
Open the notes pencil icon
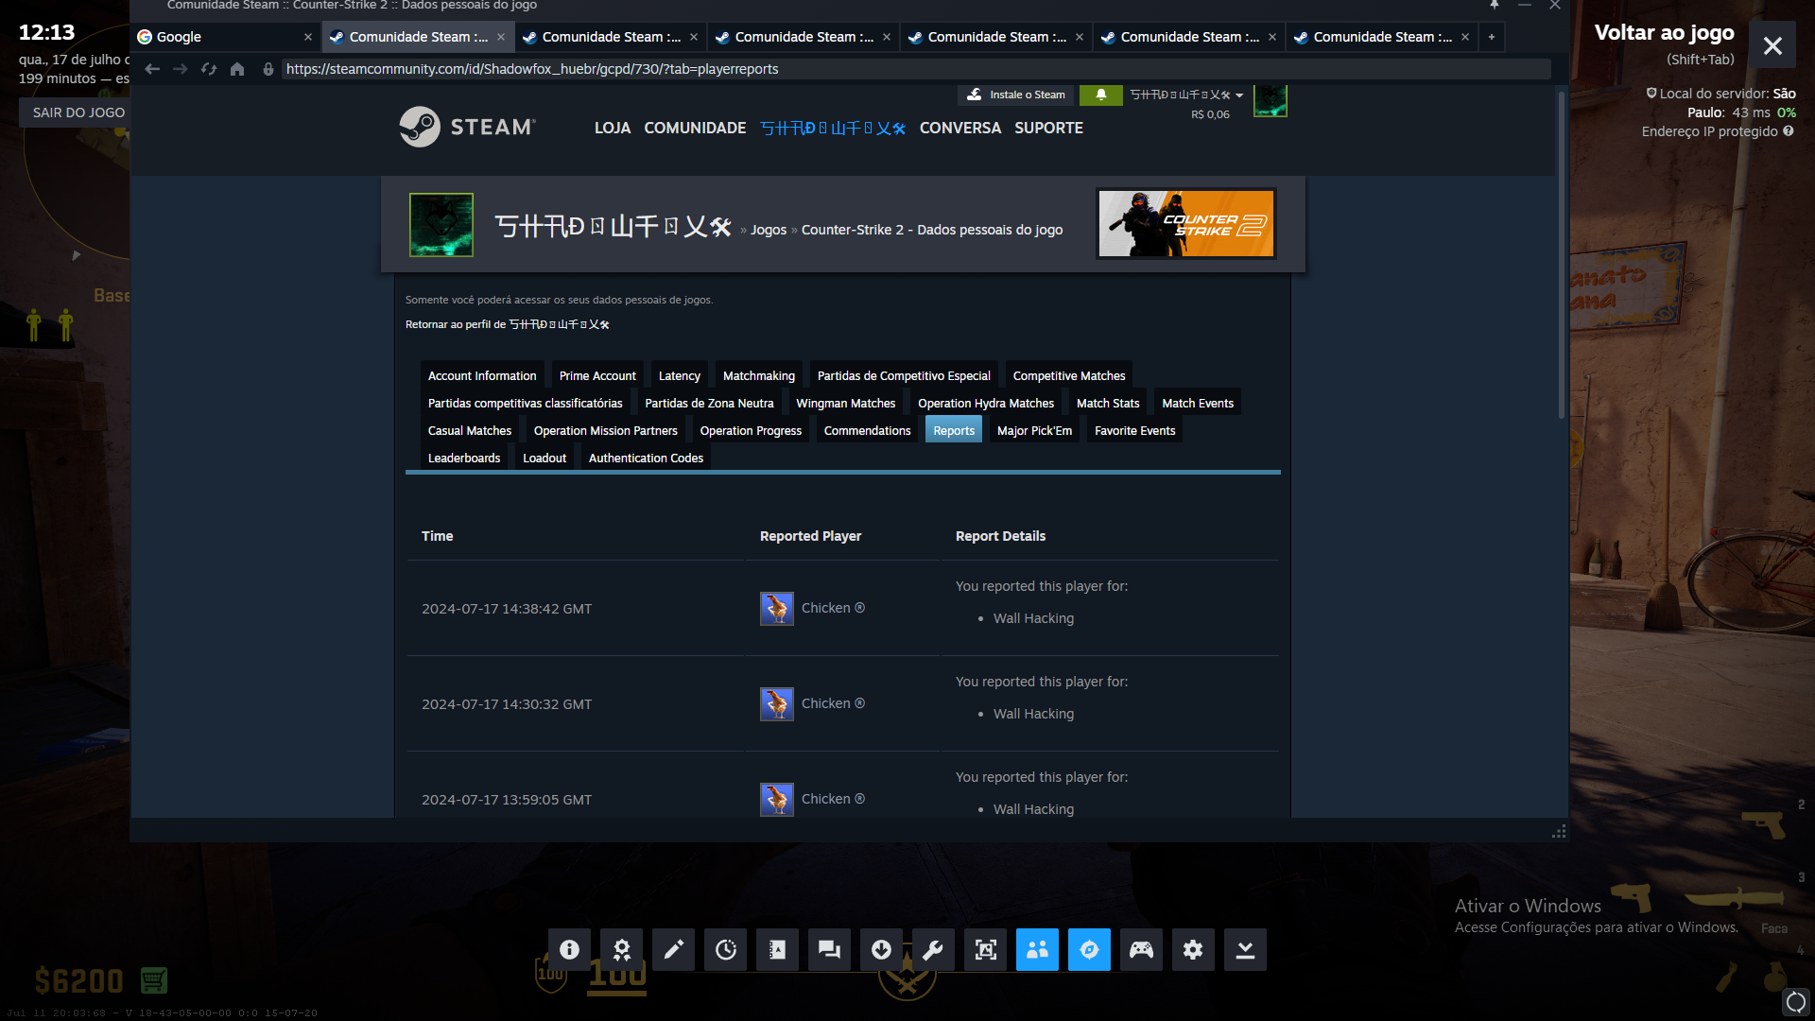pyautogui.click(x=673, y=950)
